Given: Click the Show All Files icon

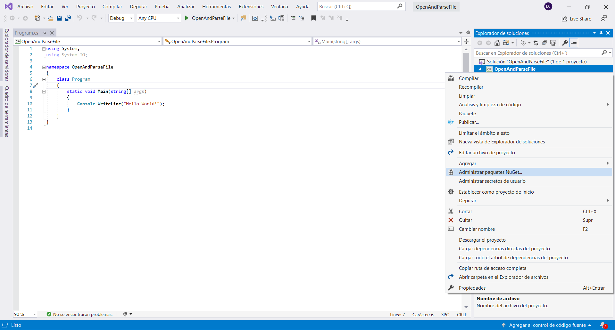Looking at the screenshot, I should pyautogui.click(x=553, y=43).
